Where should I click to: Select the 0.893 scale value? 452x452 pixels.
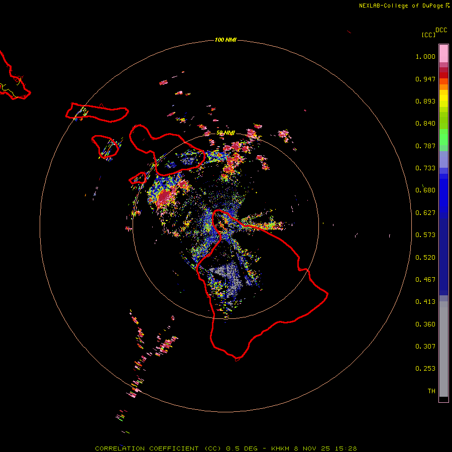point(425,101)
